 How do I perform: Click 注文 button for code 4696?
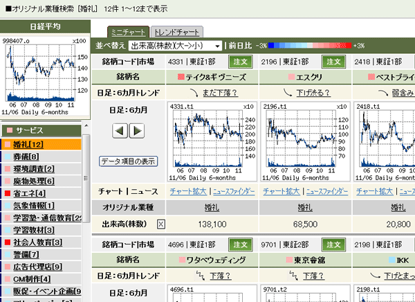(x=241, y=245)
